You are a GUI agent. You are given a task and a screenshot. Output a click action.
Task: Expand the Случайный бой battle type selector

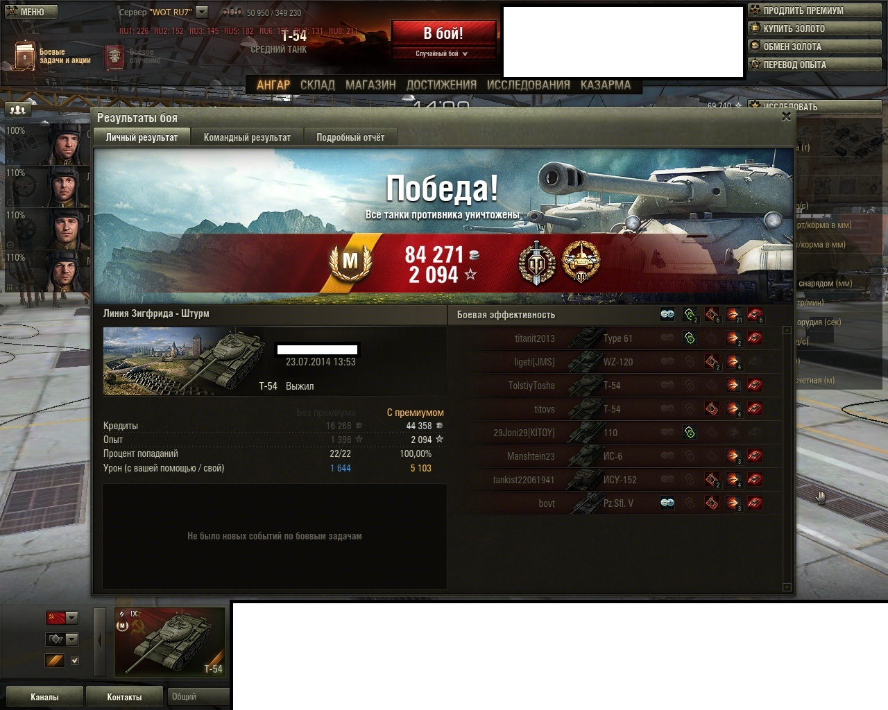click(x=443, y=53)
